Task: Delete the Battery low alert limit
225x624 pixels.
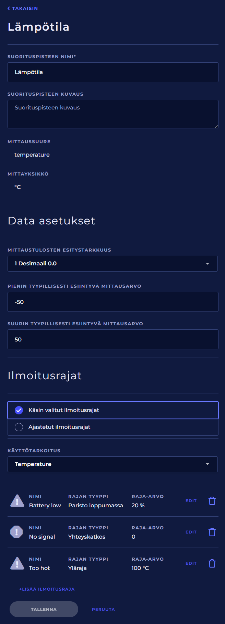Action: (212, 501)
